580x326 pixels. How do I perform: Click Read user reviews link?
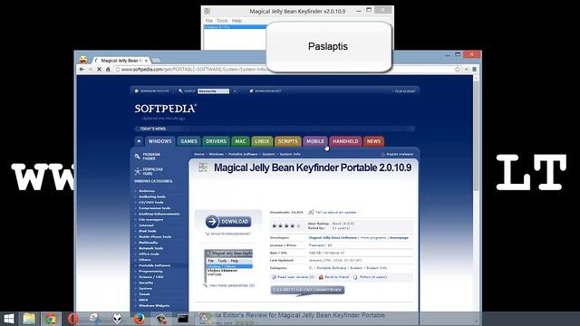295,277
